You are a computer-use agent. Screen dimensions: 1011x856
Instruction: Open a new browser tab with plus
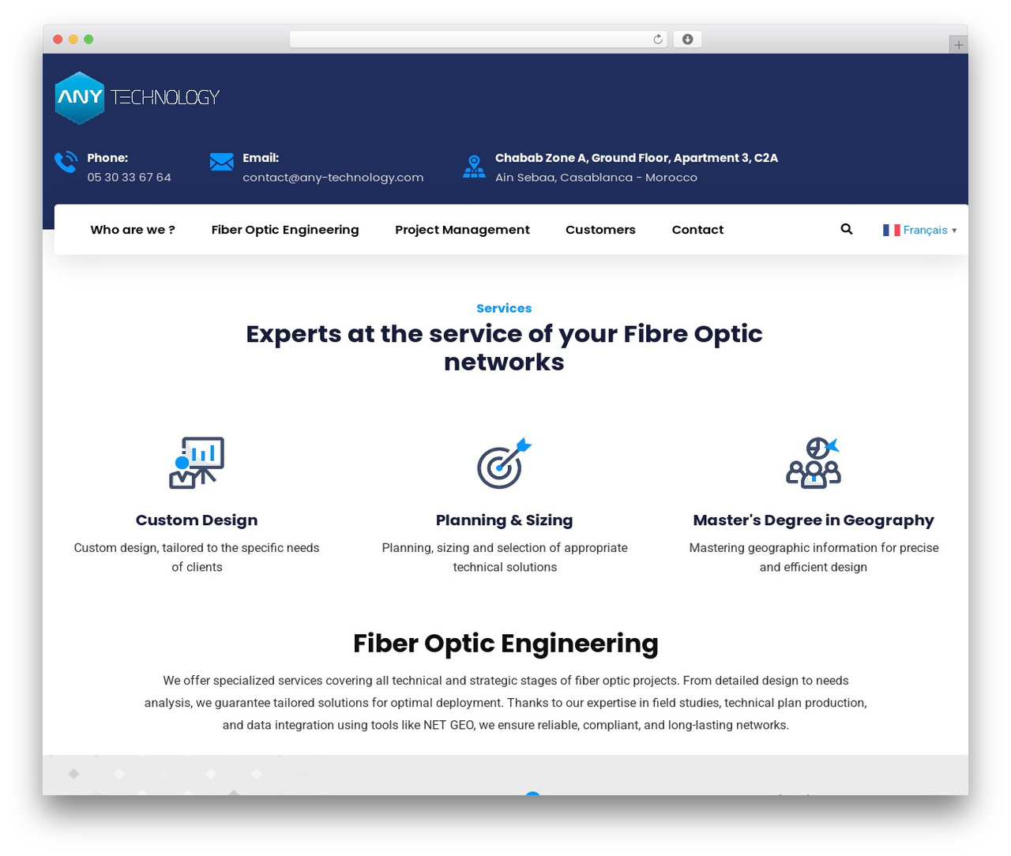958,45
